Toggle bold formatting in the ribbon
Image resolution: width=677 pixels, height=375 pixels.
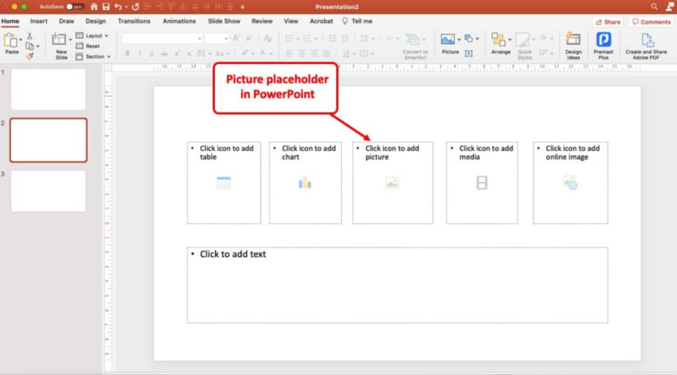128,54
